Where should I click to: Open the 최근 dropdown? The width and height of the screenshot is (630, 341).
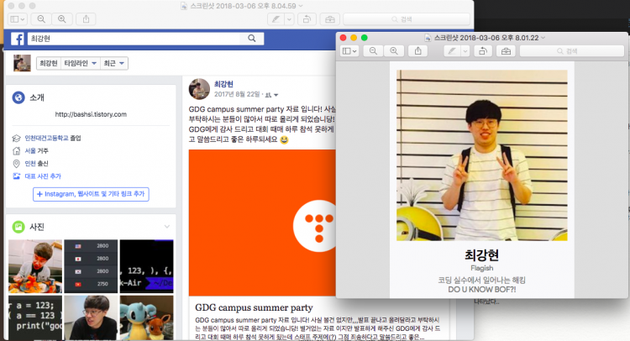[114, 63]
